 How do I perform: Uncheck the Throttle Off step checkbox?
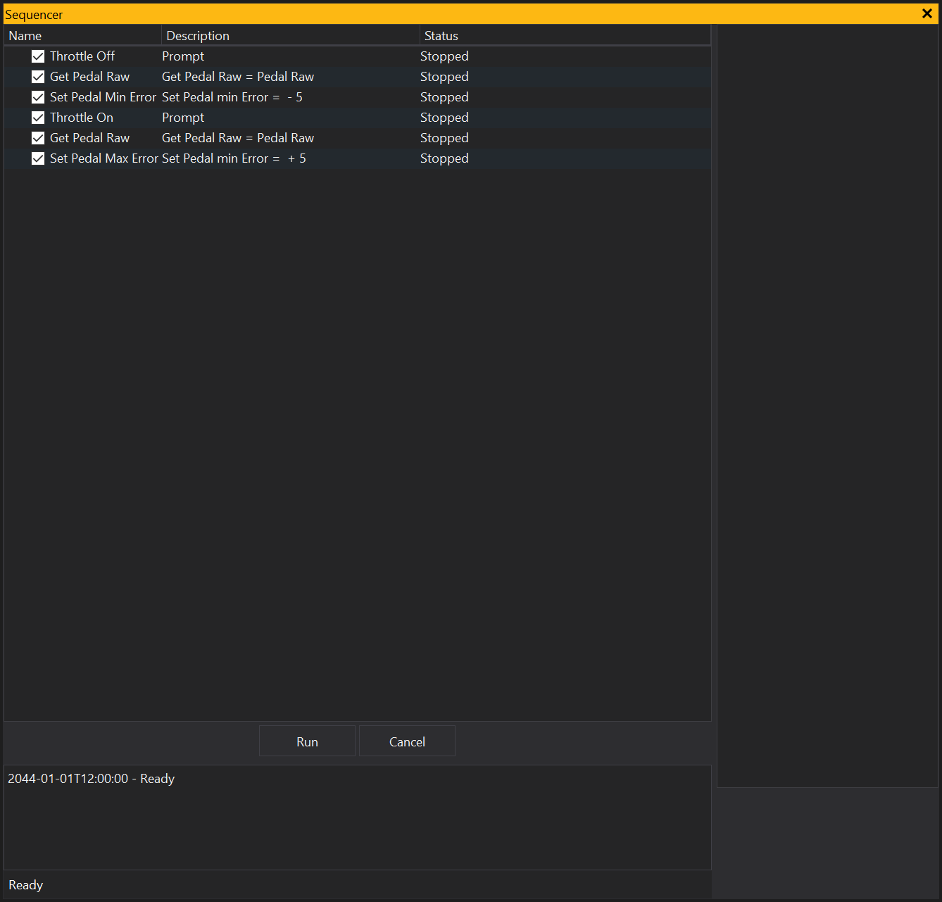click(x=38, y=56)
